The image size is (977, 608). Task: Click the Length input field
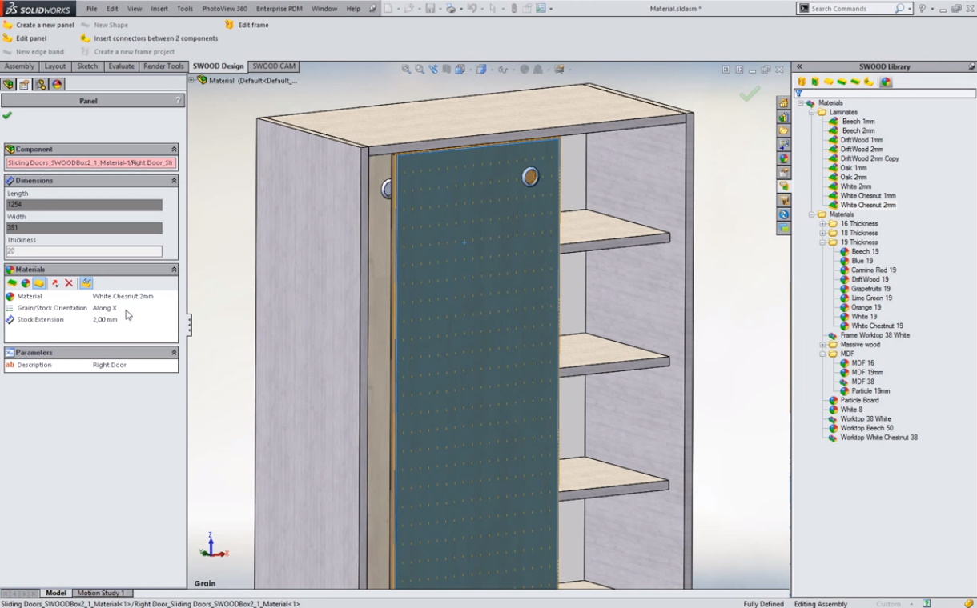[84, 205]
